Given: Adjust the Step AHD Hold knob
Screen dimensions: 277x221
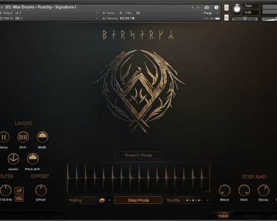Looking at the screenshot, I should [244, 190].
